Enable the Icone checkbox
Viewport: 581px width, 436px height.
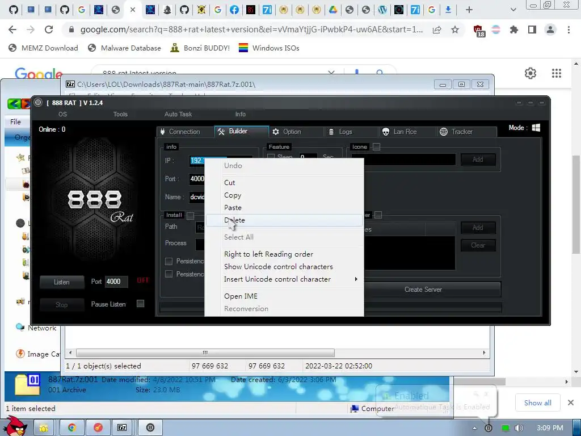coord(377,147)
